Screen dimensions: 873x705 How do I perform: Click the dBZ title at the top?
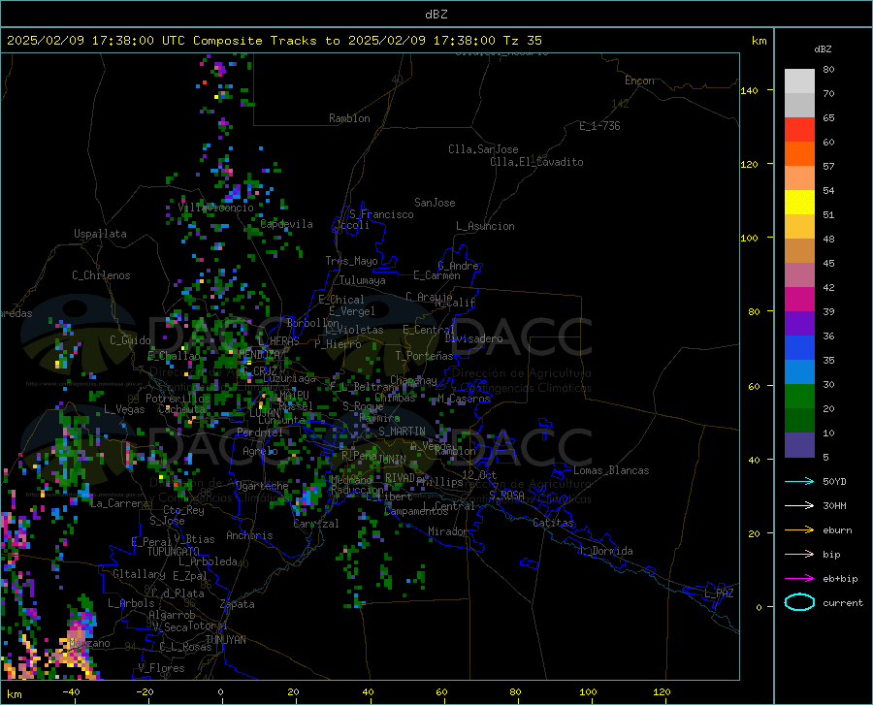coord(436,15)
